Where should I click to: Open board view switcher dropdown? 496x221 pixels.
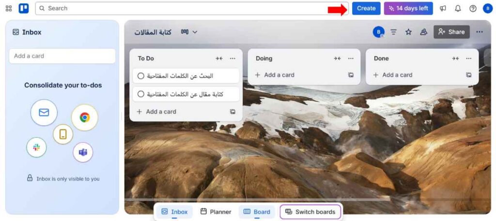tap(189, 32)
